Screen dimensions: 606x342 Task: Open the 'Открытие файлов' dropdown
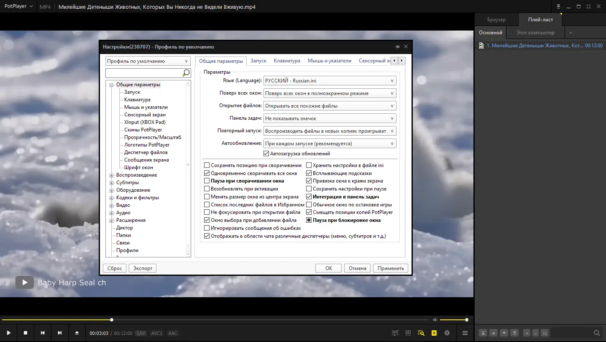[330, 106]
